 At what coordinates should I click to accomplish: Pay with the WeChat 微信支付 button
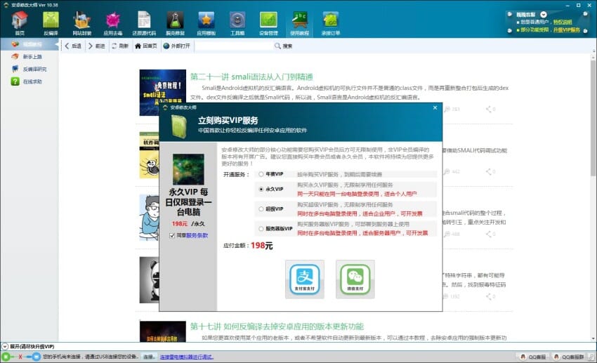[x=355, y=279]
